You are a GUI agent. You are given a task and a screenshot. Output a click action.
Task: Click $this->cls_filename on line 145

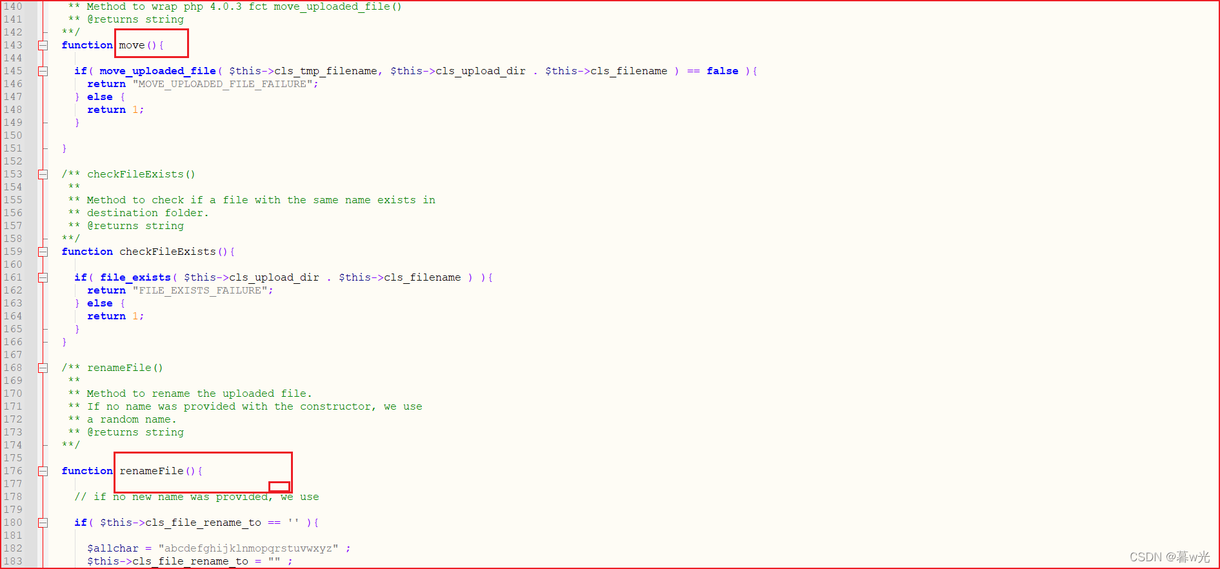606,71
